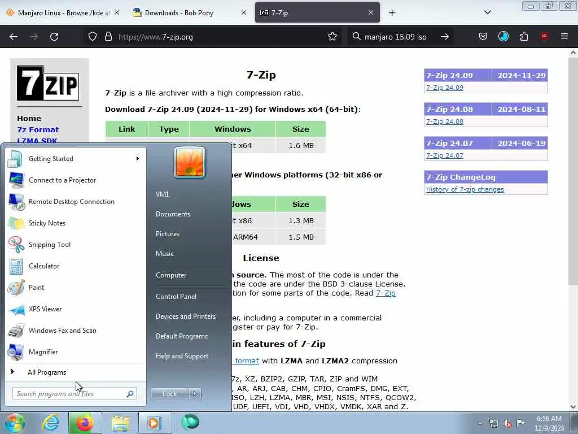Screen dimensions: 578x434
Task: Click the 7-Zip logo image
Action: click(x=48, y=83)
